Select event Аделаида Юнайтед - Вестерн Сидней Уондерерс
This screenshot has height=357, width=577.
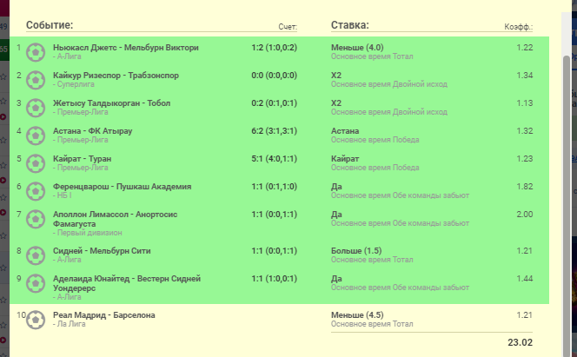pyautogui.click(x=127, y=283)
